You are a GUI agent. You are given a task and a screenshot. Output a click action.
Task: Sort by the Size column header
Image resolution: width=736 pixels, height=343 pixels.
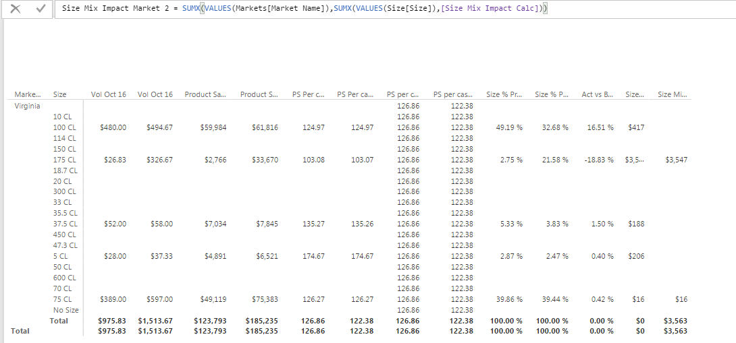coord(60,94)
